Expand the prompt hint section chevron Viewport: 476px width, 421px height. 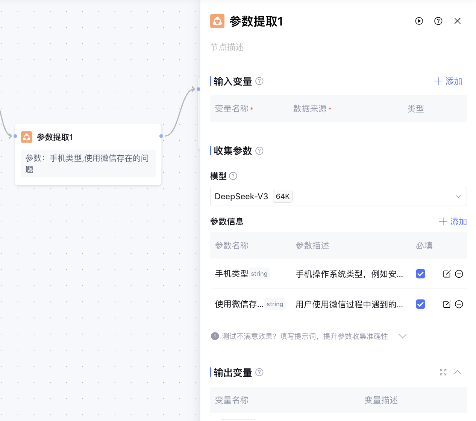[403, 336]
